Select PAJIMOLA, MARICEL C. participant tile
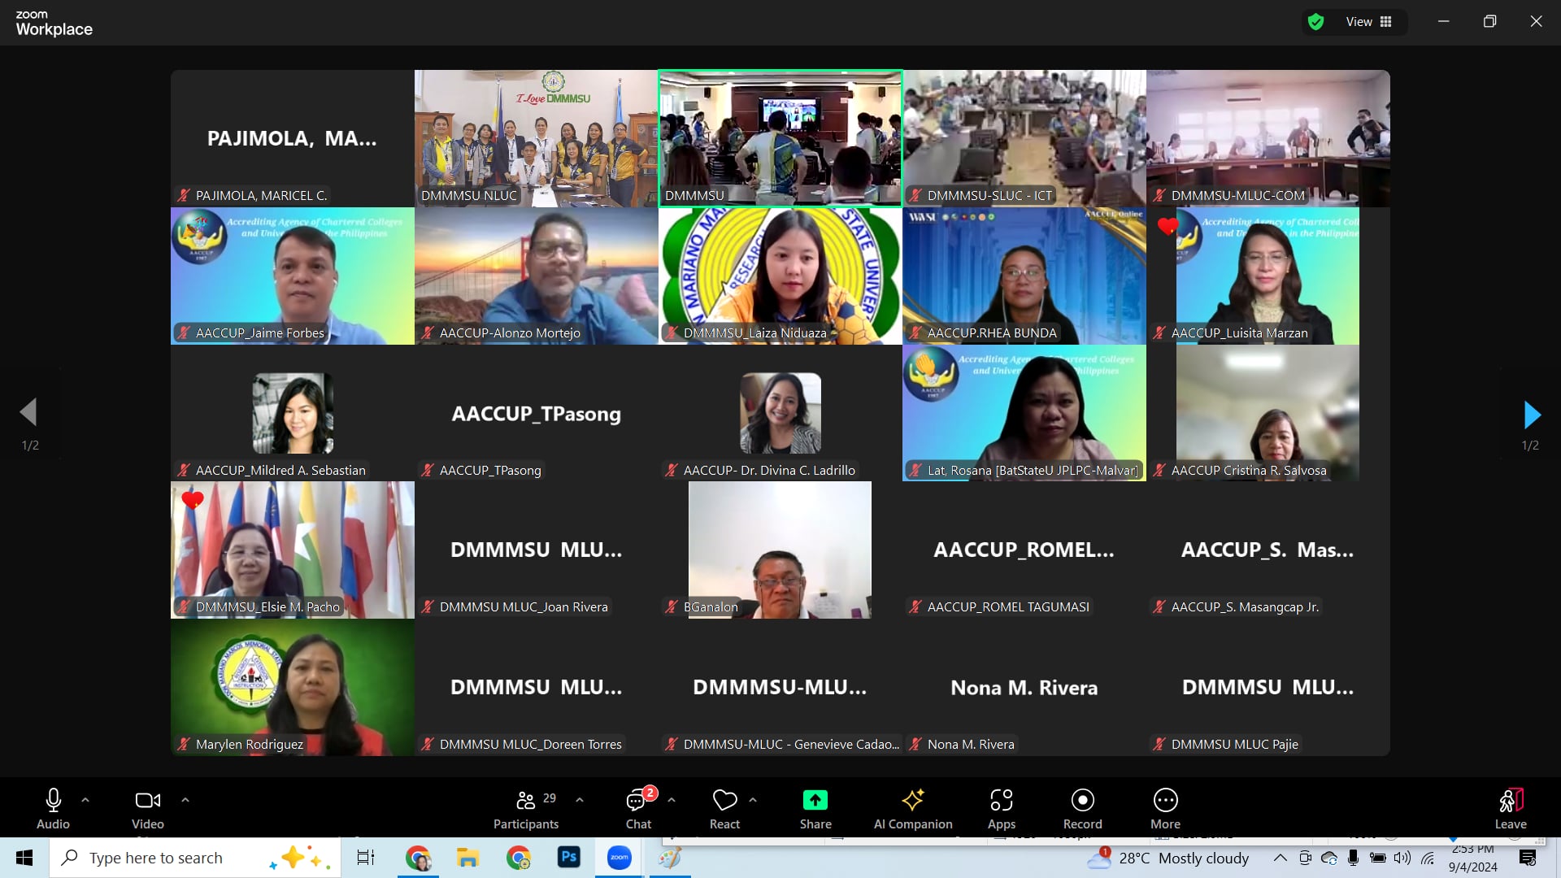 coord(293,138)
